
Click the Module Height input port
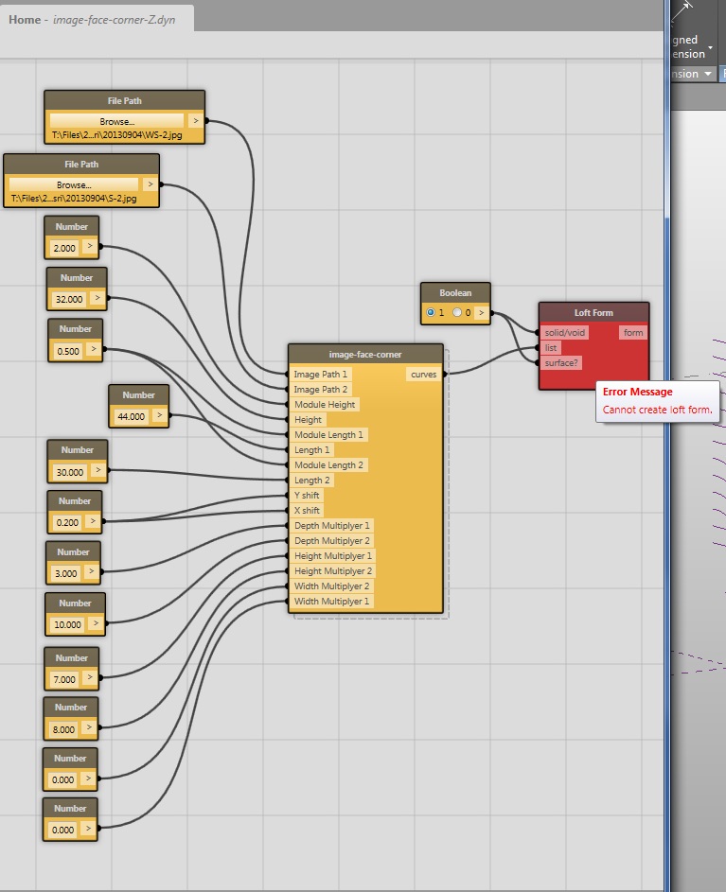[325, 405]
